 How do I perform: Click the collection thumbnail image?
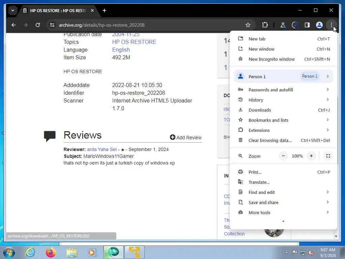pyautogui.click(x=274, y=233)
